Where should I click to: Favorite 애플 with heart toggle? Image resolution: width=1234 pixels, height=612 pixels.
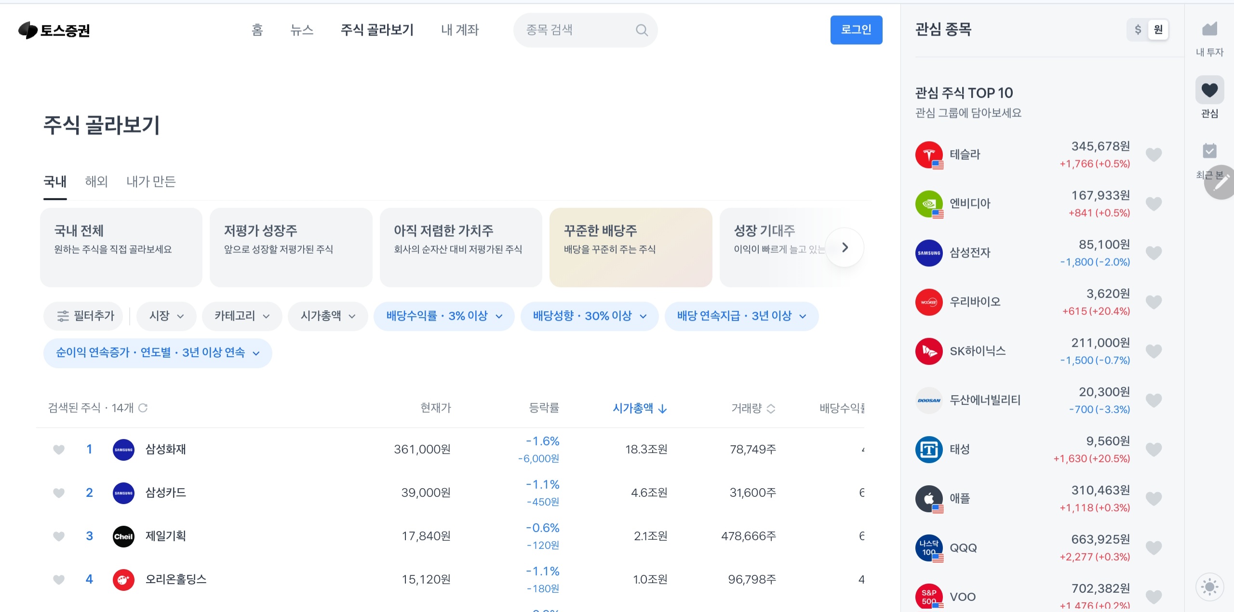1154,499
